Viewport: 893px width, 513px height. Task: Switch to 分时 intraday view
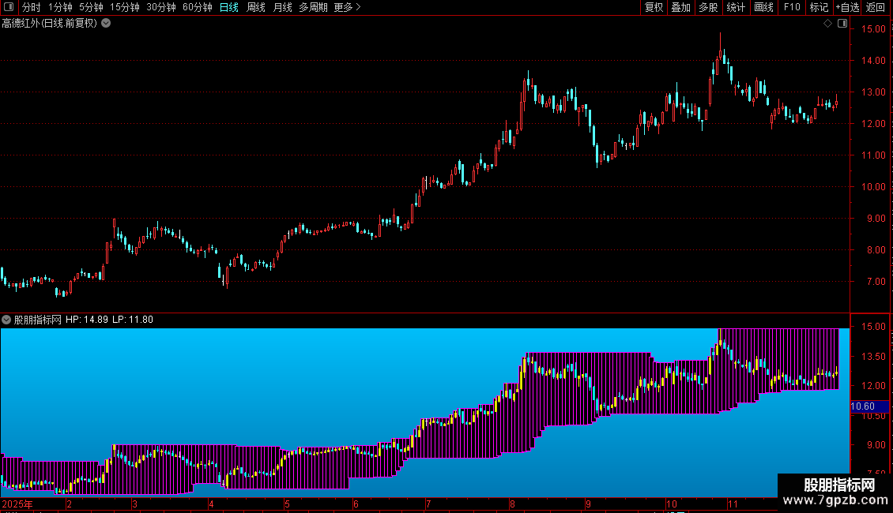32,7
